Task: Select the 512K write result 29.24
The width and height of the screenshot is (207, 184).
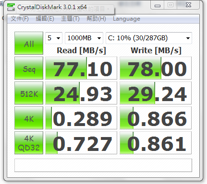Action: click(x=156, y=93)
